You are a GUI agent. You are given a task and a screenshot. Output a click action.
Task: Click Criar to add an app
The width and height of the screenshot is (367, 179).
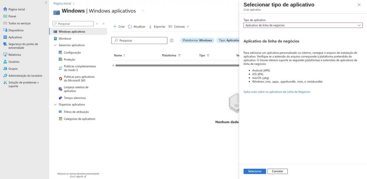point(119,26)
